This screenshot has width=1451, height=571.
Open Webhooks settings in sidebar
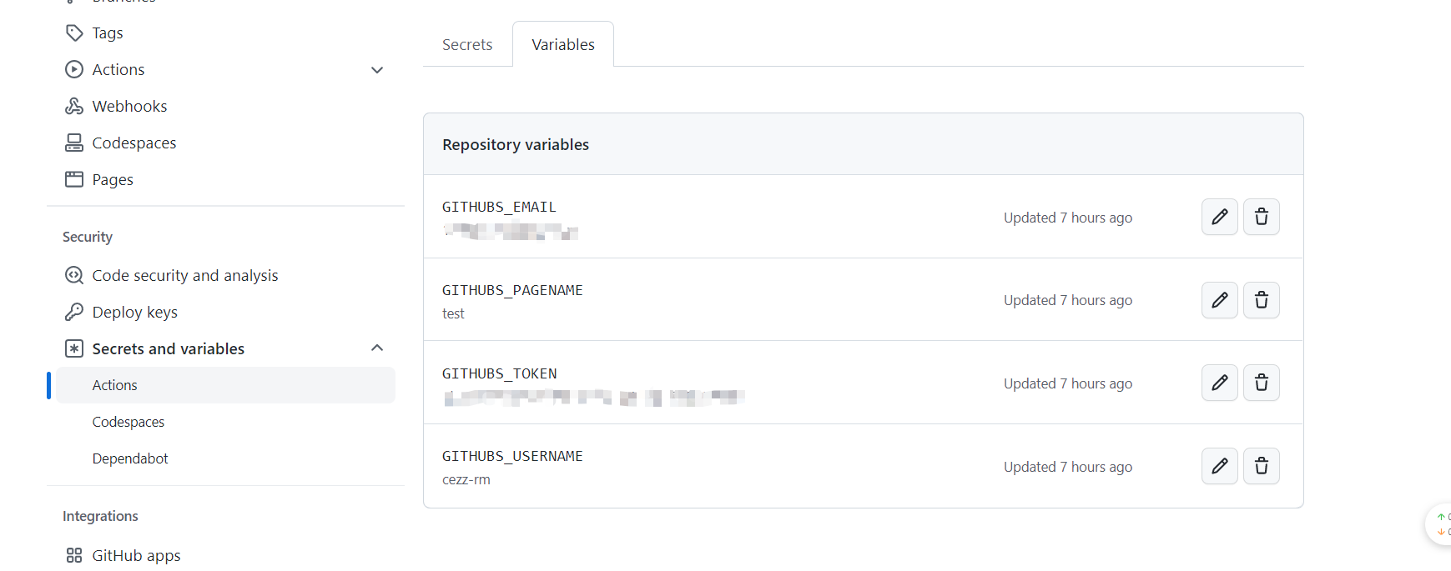point(129,106)
